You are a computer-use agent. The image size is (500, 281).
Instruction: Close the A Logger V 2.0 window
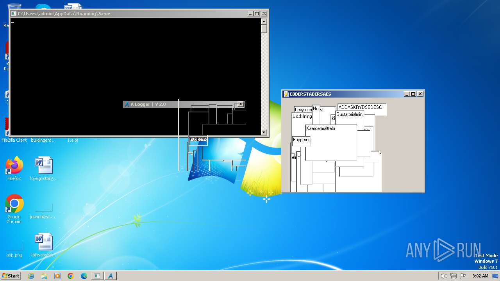(x=241, y=104)
